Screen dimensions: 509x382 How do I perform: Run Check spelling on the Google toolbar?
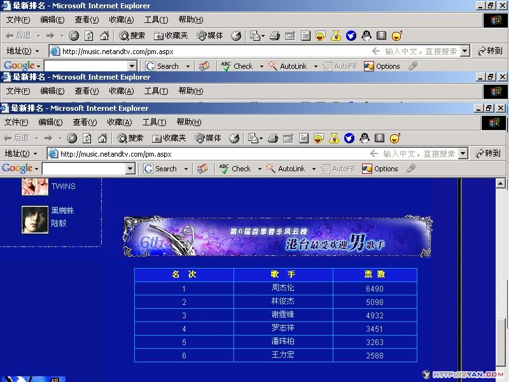(x=240, y=168)
